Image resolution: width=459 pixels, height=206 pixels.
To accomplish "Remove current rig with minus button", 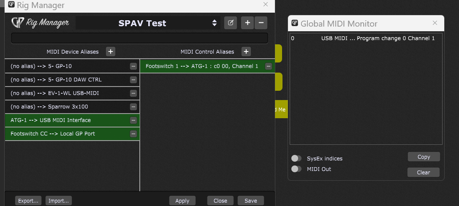I will click(261, 23).
